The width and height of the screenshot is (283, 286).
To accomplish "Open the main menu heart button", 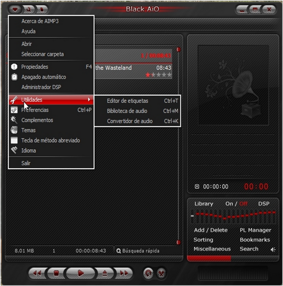I will coord(15,9).
